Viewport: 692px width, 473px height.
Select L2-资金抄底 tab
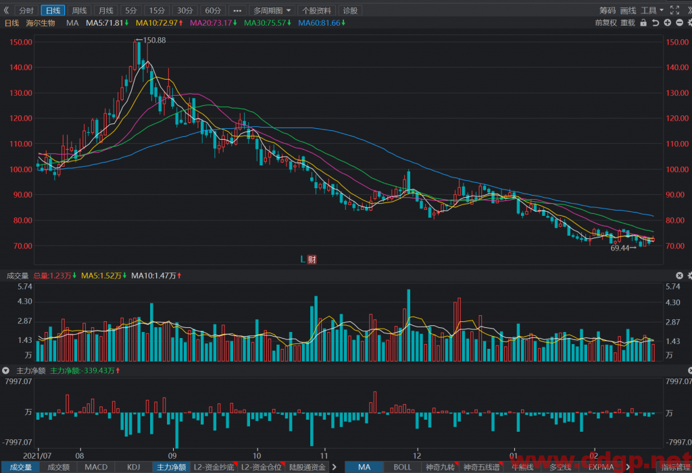214,468
